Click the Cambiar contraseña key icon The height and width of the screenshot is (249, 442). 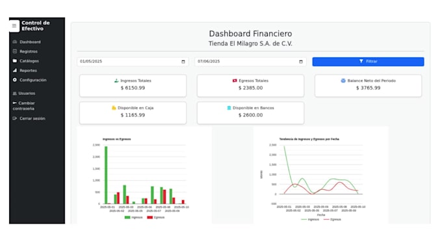click(x=15, y=103)
